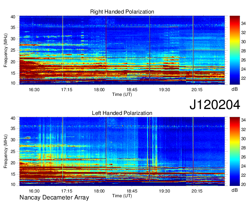Click the 35 MHz tick on right-handed plot
This screenshot has width=250, height=202.
point(13,27)
